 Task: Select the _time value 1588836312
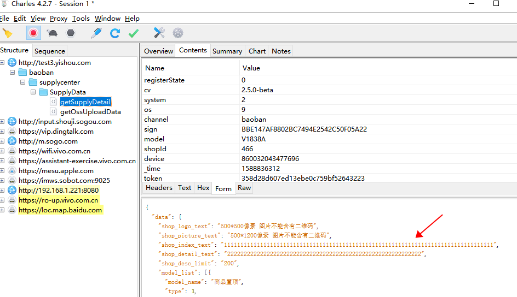pyautogui.click(x=261, y=169)
